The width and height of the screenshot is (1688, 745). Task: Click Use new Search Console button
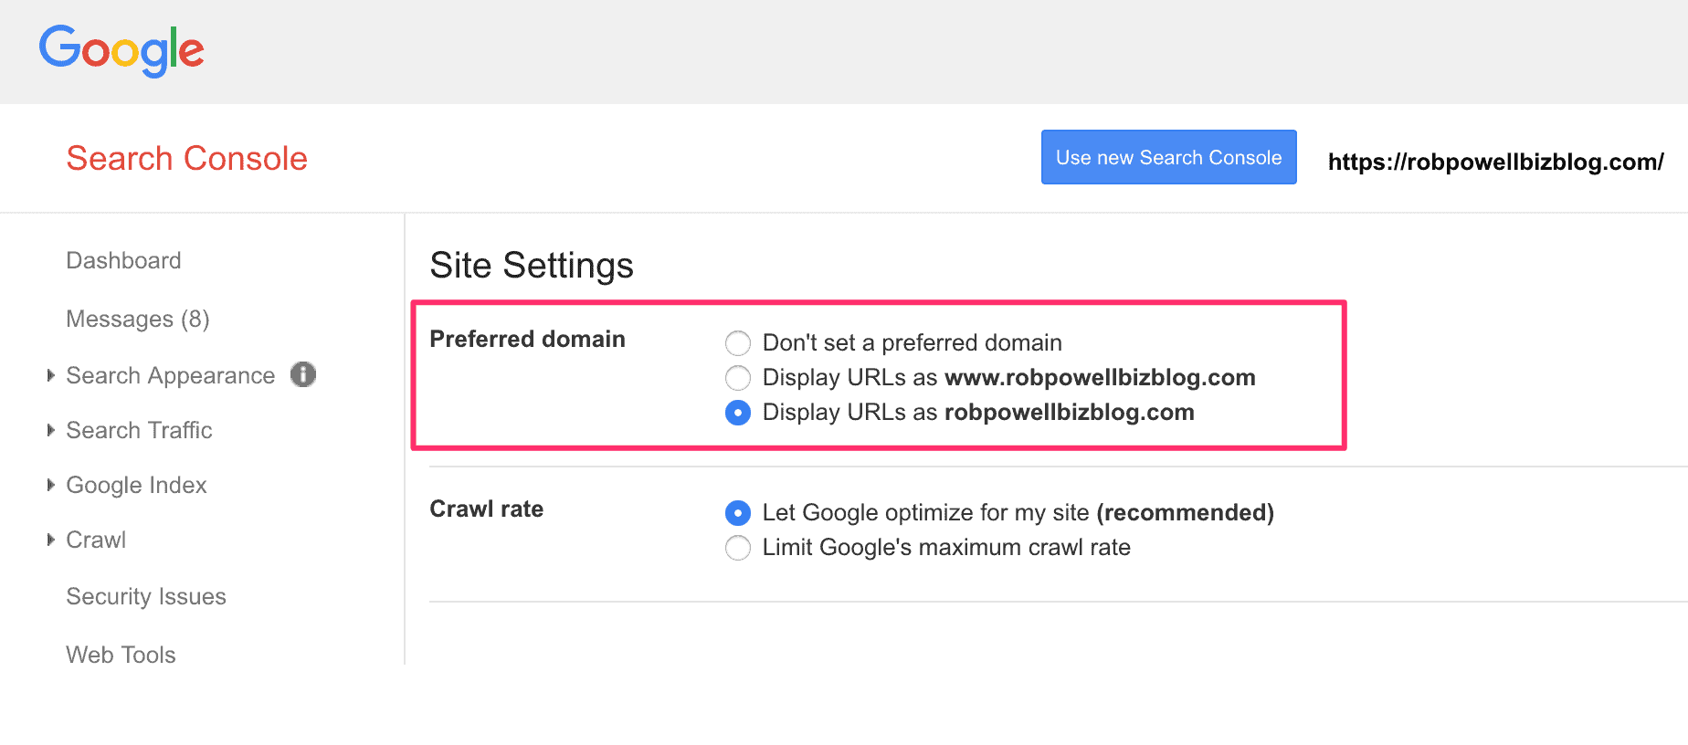(x=1169, y=157)
